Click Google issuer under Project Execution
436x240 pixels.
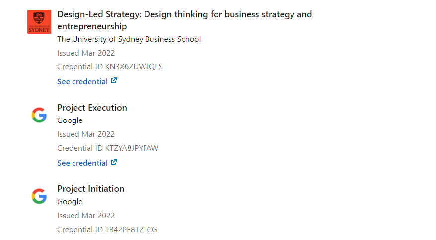70,120
